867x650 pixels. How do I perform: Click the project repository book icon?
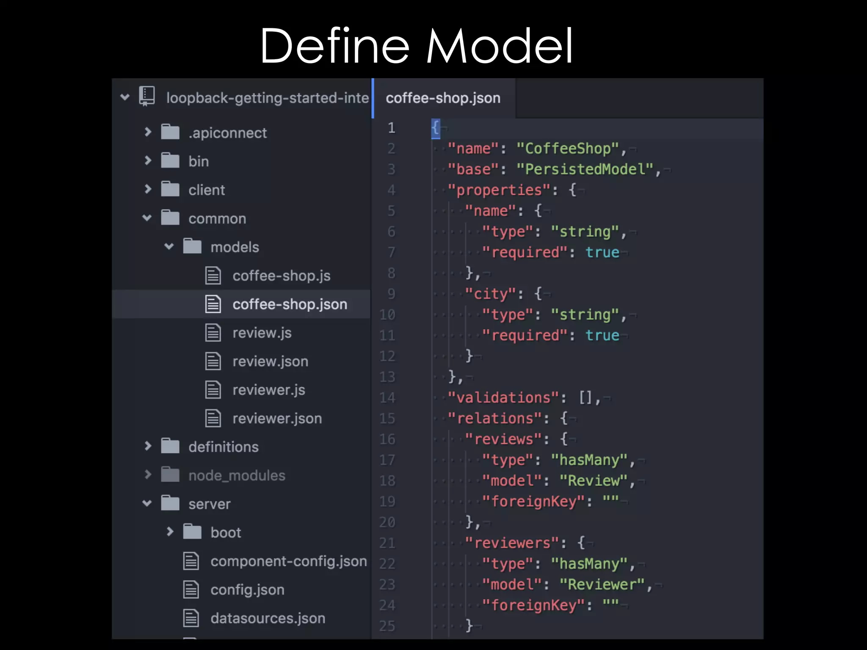pos(147,96)
